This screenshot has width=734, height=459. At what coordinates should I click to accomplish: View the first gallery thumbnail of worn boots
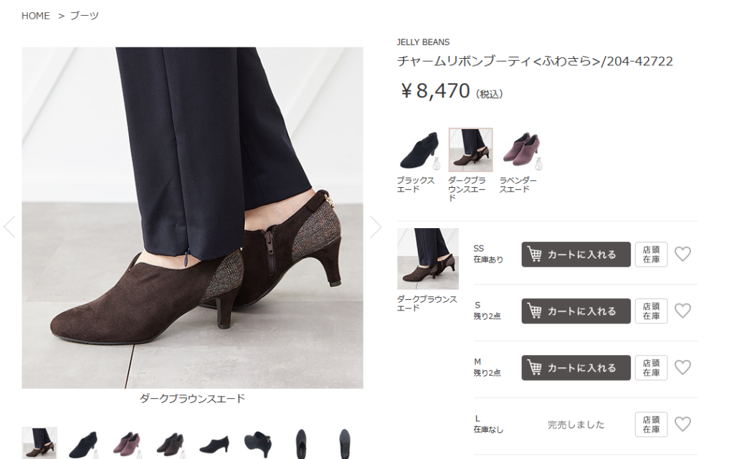pyautogui.click(x=39, y=443)
